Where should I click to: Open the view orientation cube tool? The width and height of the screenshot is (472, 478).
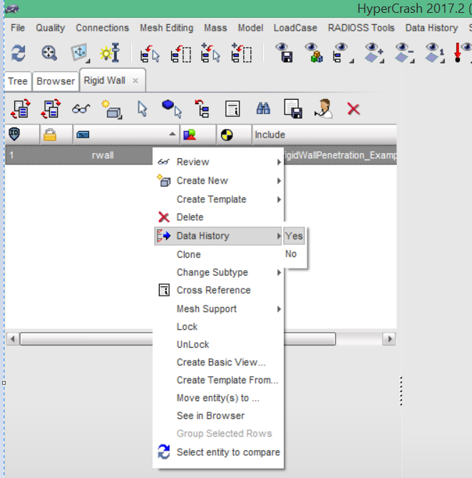80,53
